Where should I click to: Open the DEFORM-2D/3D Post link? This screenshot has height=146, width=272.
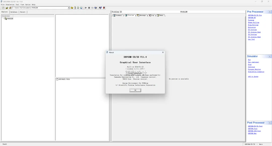[255, 126]
